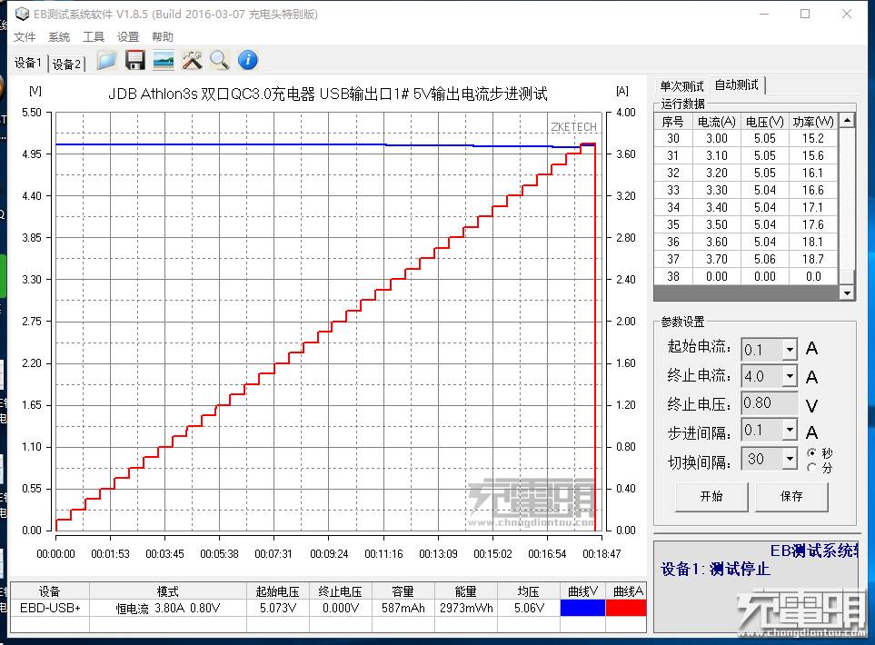The width and height of the screenshot is (875, 645).
Task: Switch to 设备1 tab
Action: [28, 63]
